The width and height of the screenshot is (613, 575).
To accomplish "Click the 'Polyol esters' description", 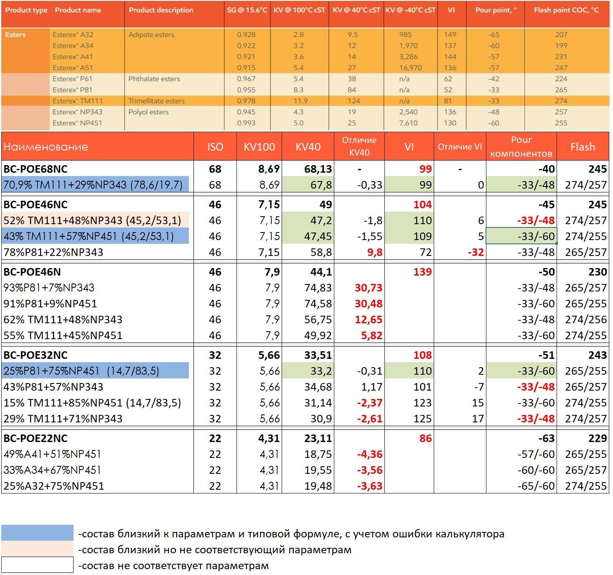I will pos(149,112).
